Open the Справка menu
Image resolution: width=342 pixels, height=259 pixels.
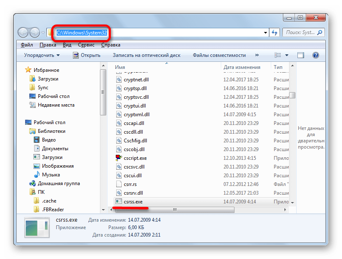click(x=111, y=45)
